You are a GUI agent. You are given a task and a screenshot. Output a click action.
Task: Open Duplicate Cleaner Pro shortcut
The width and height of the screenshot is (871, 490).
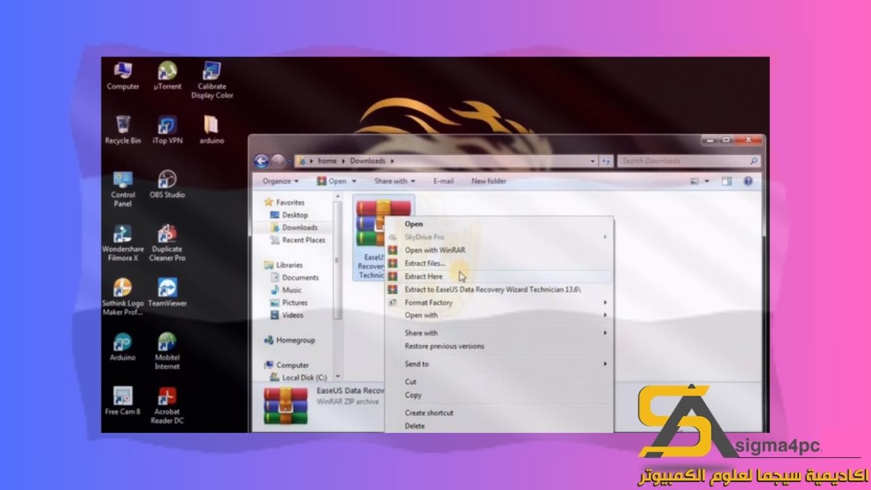[167, 243]
